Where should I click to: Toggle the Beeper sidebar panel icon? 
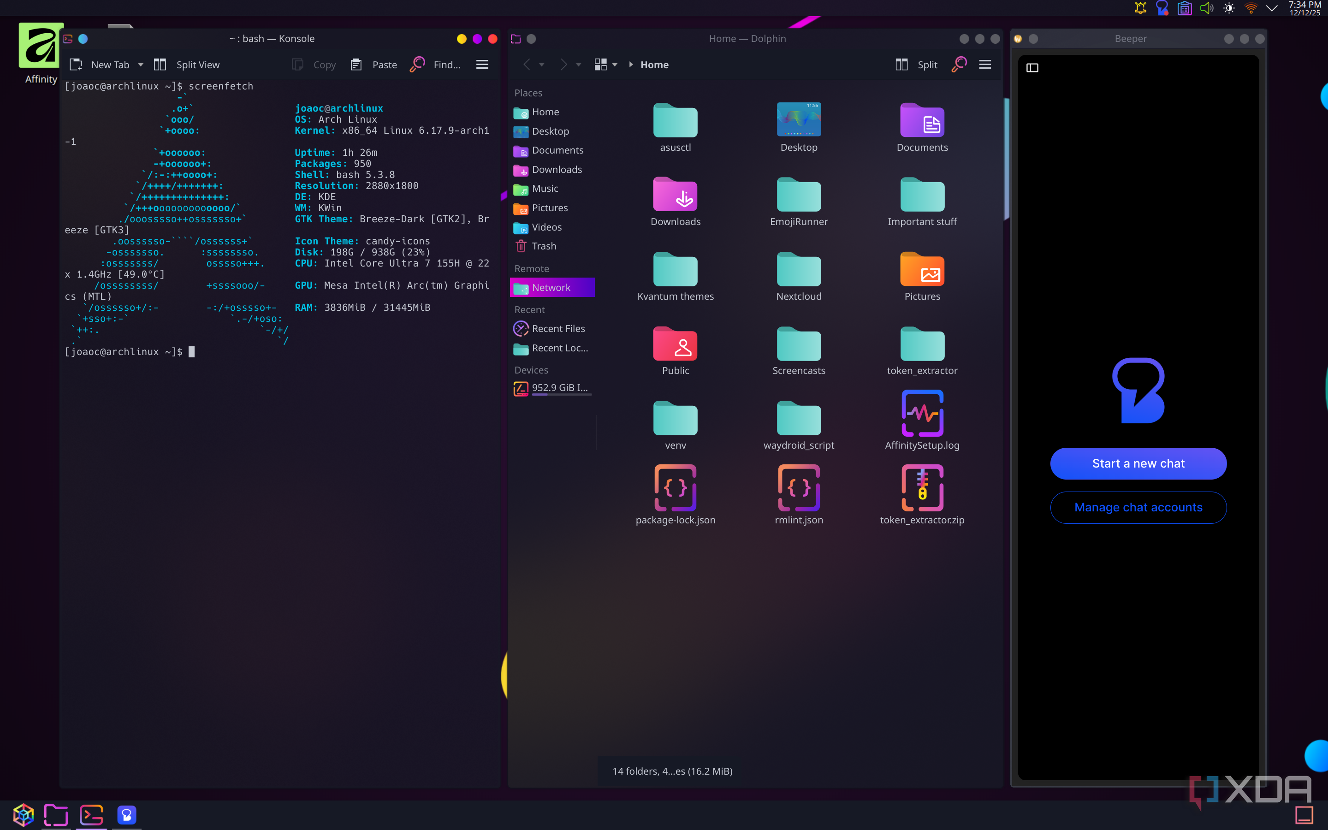[x=1032, y=68]
